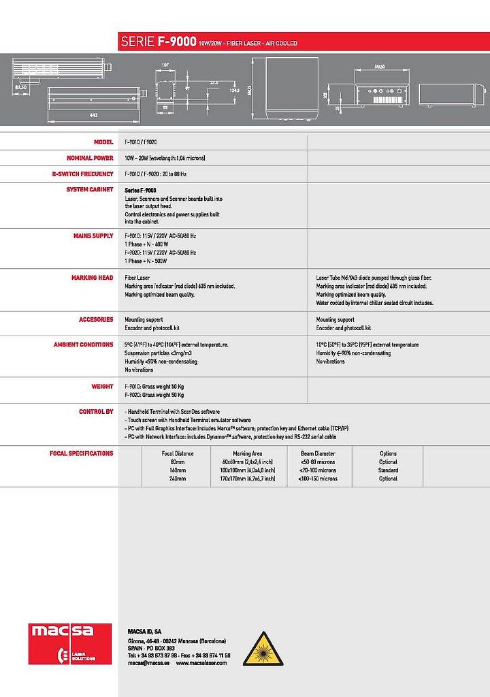Image resolution: width=490 pixels, height=697 pixels.
Task: Click the line mentioning RS-232 serial cable
Action: click(230, 437)
